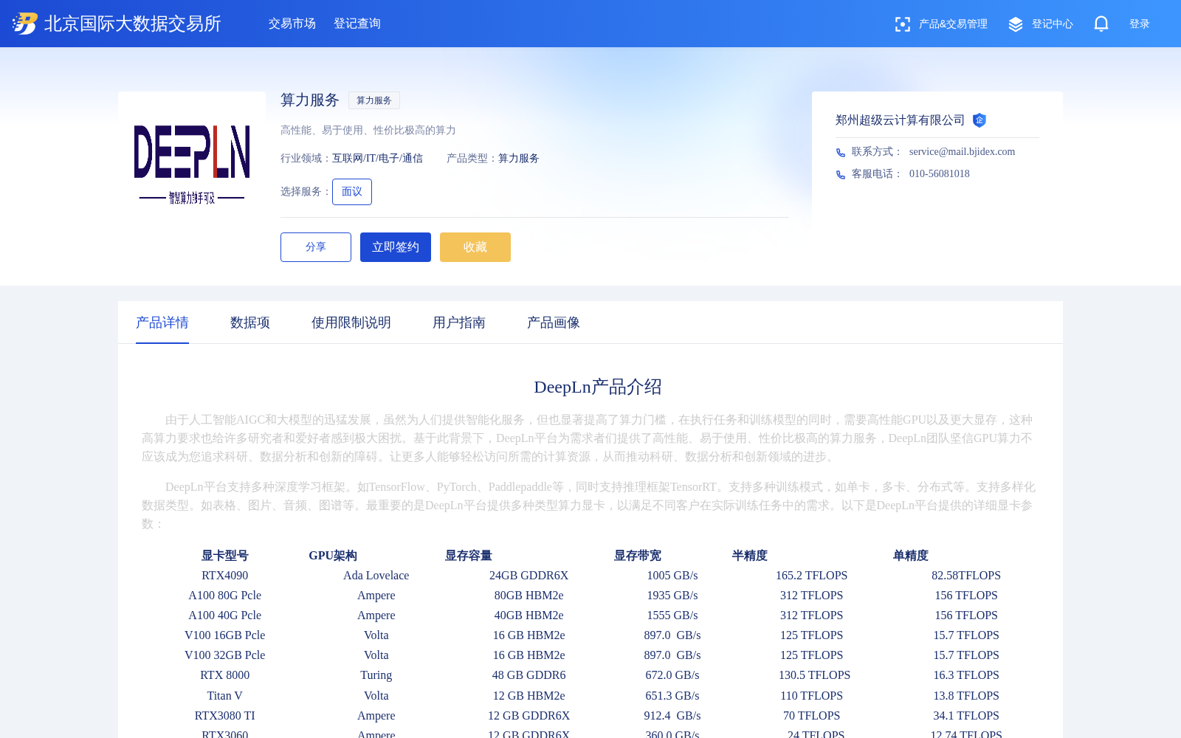
Task: Open 交易市场 in the top navigation
Action: coord(292,24)
